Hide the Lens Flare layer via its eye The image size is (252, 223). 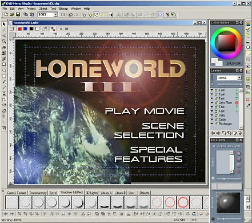pos(212,103)
